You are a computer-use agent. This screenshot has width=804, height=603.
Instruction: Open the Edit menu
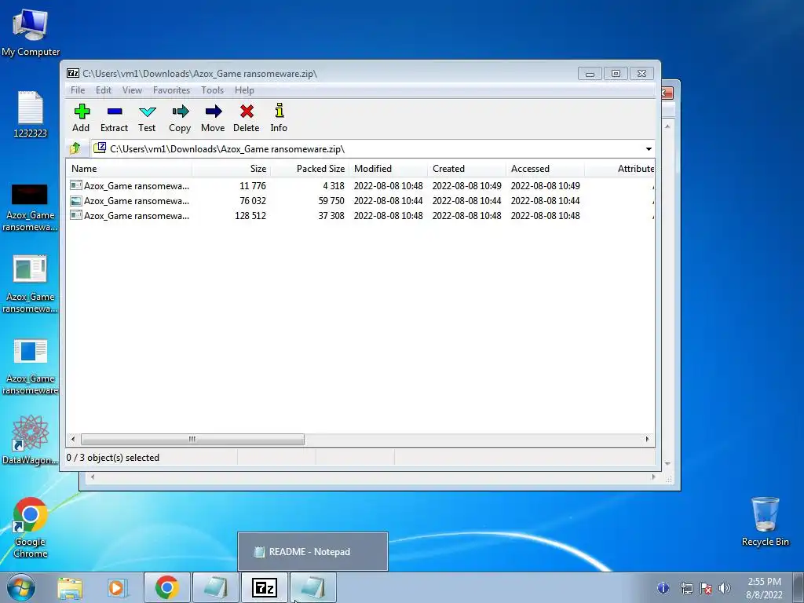pyautogui.click(x=104, y=90)
